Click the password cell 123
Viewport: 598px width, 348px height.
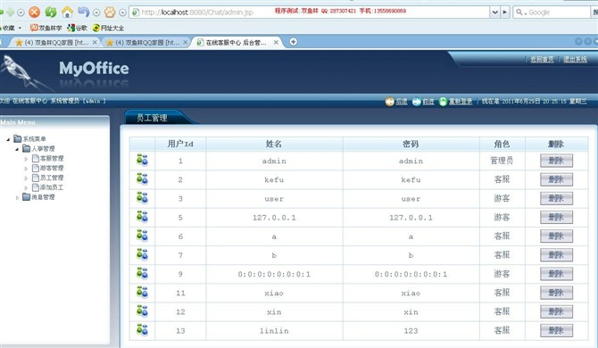click(411, 331)
